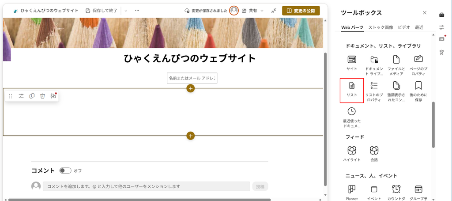Click the page vertical scrollbar
452x201 pixels.
tap(326, 119)
